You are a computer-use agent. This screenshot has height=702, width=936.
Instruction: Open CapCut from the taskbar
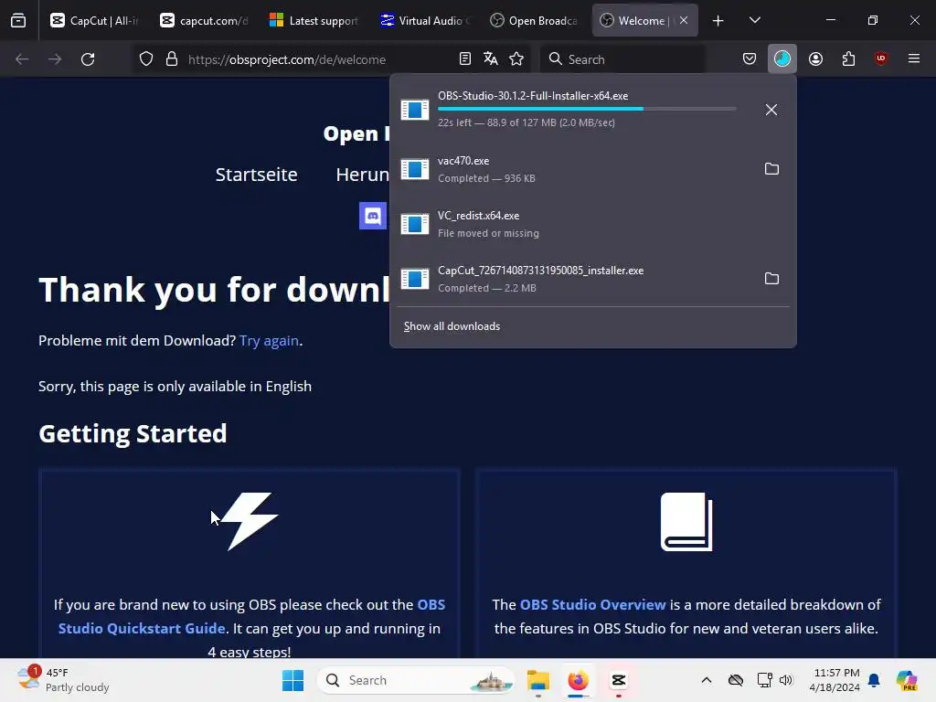[619, 680]
